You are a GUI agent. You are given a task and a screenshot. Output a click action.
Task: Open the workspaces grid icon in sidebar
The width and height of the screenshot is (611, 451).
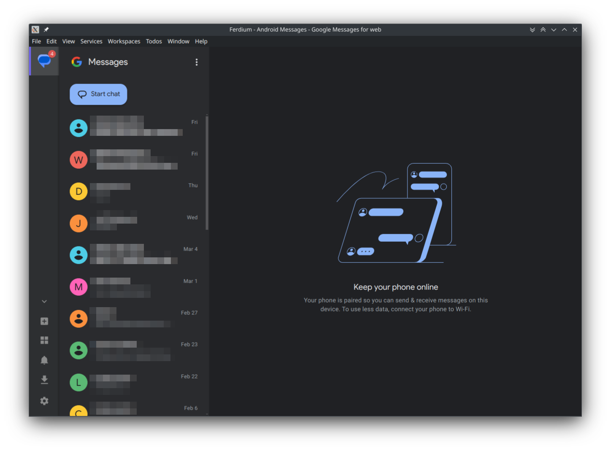pyautogui.click(x=44, y=340)
